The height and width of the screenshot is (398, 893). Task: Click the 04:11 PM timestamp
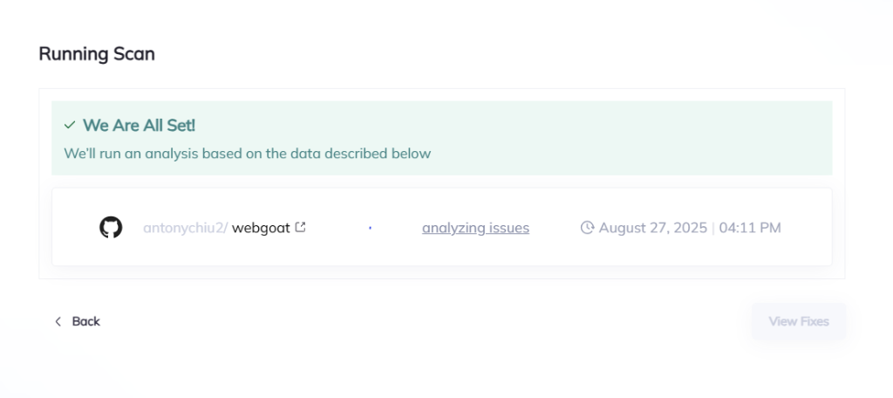tap(750, 228)
